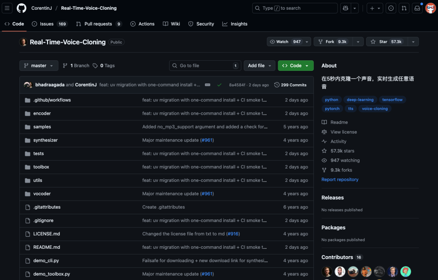Click the LICENSE.md file icon

[28, 234]
